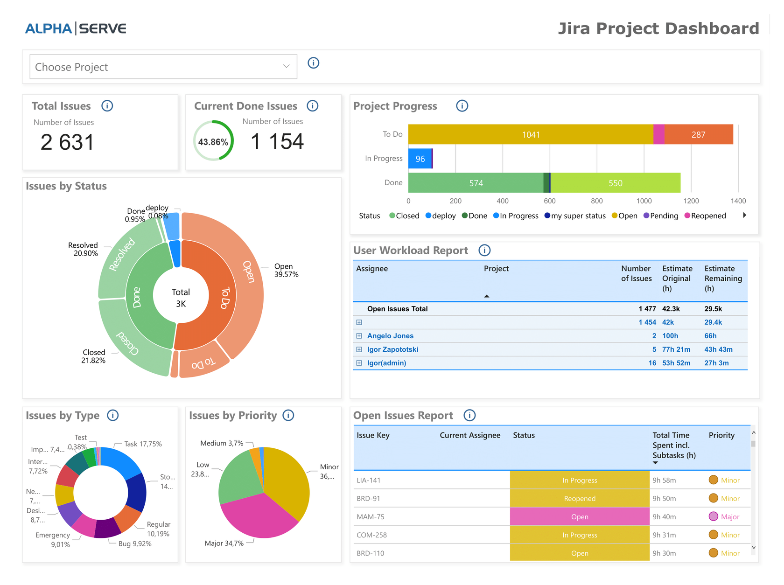Viewport: 784px width, 585px height.
Task: Toggle the Closed status in the legend
Action: (404, 216)
